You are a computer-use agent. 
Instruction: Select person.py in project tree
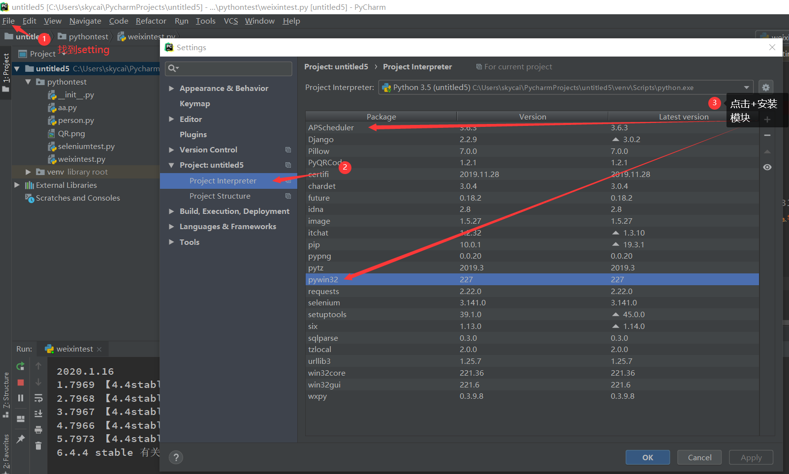(x=76, y=120)
